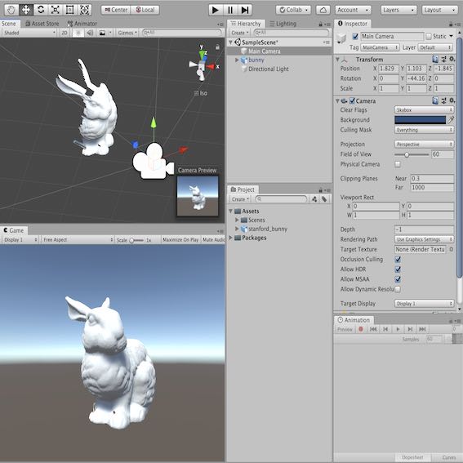Expand the bunny hierarchy item

[237, 60]
